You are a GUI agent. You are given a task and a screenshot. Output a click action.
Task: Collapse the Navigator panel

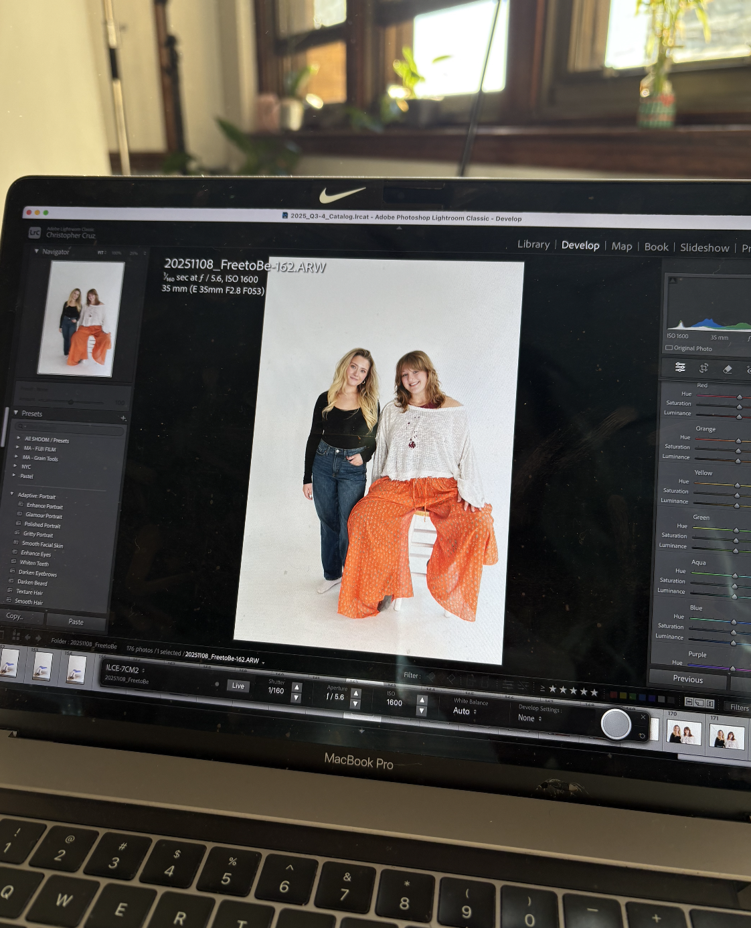click(x=37, y=251)
